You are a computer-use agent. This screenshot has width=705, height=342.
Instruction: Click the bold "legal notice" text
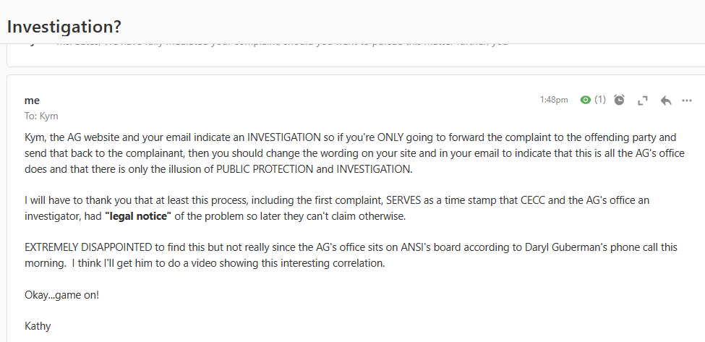[142, 215]
